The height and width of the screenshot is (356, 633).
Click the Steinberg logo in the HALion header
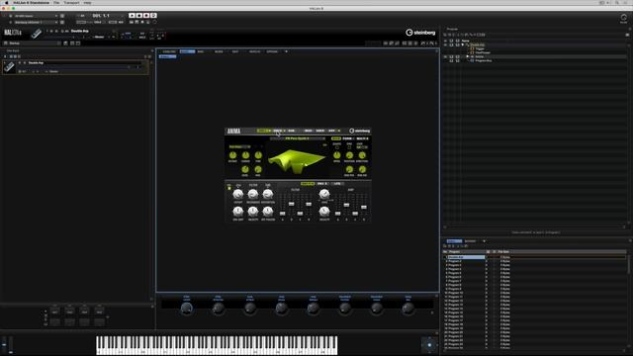[420, 33]
